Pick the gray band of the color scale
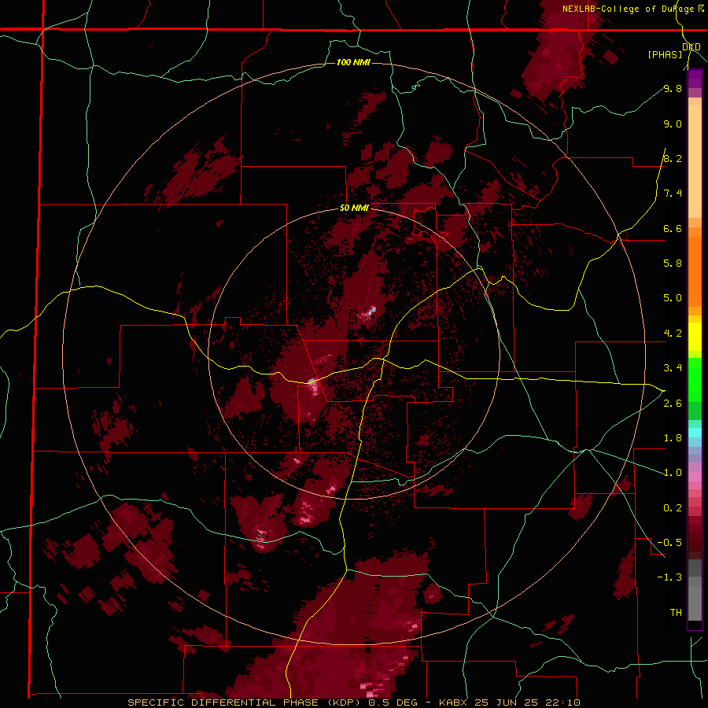 pyautogui.click(x=695, y=590)
